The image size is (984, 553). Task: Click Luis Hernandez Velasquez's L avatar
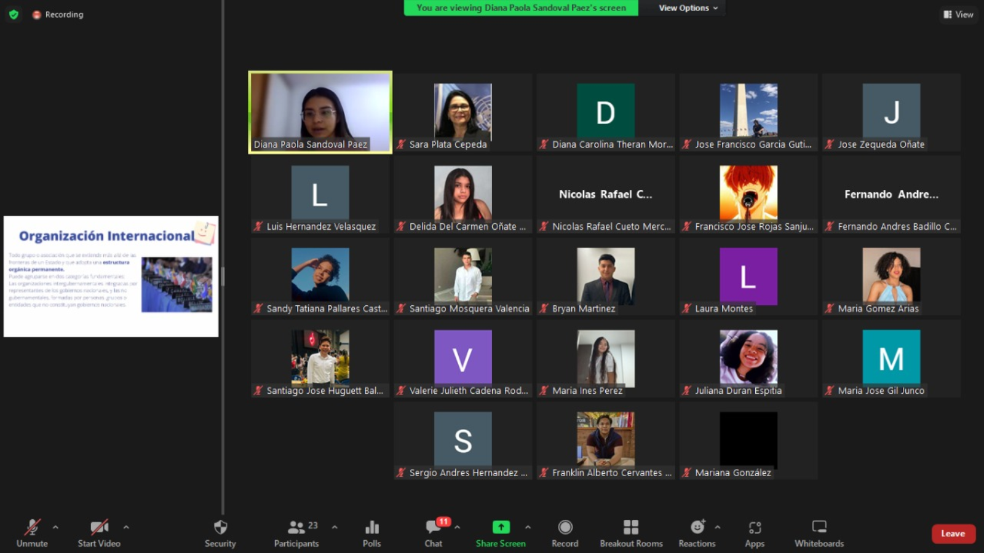point(320,193)
